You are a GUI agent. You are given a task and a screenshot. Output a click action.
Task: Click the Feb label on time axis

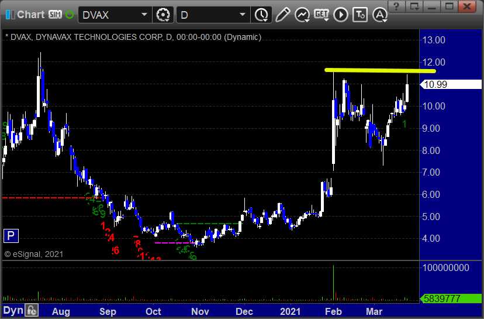[333, 311]
